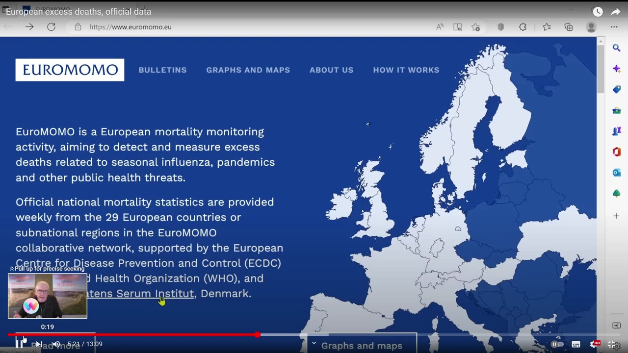Open Edge Settings and more menu
This screenshot has height=353, width=628.
coord(614,27)
